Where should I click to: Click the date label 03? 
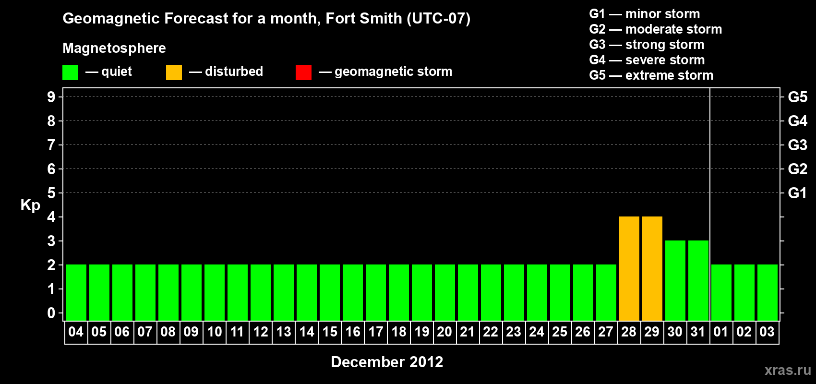click(x=767, y=332)
